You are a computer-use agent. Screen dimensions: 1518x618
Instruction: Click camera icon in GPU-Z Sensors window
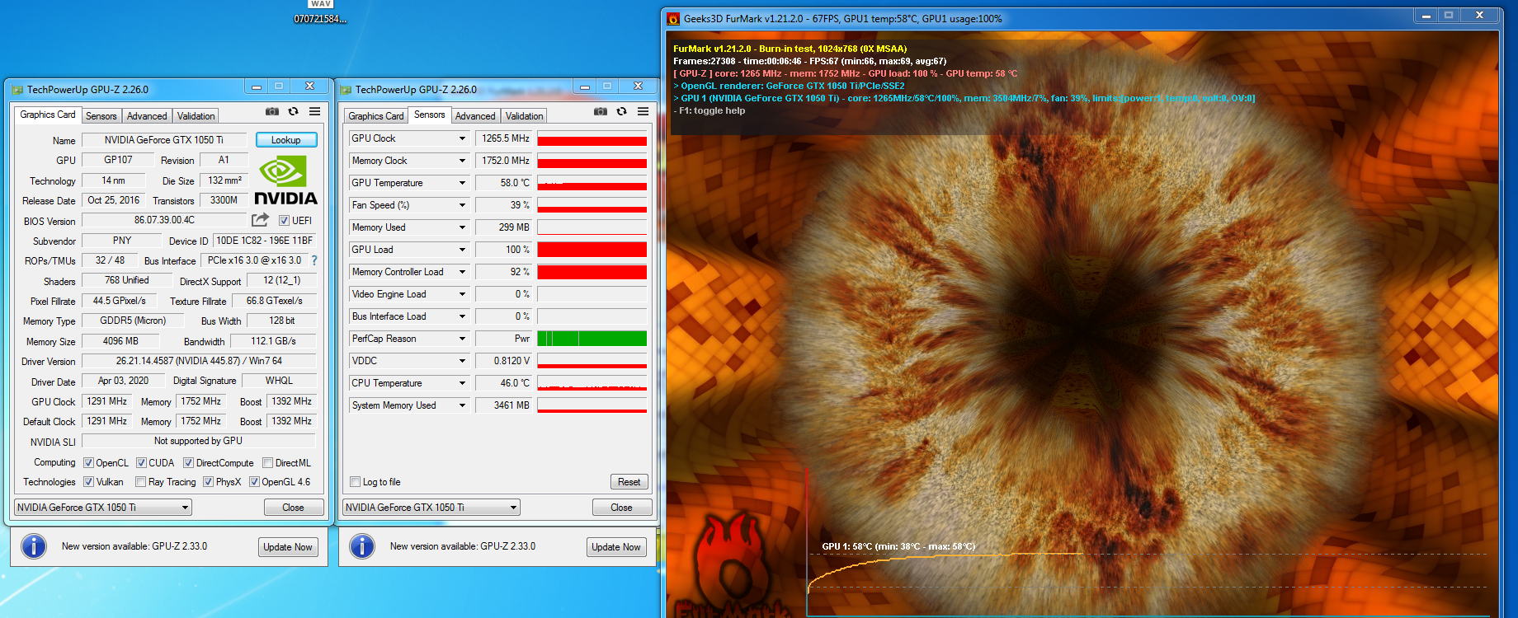(x=600, y=111)
